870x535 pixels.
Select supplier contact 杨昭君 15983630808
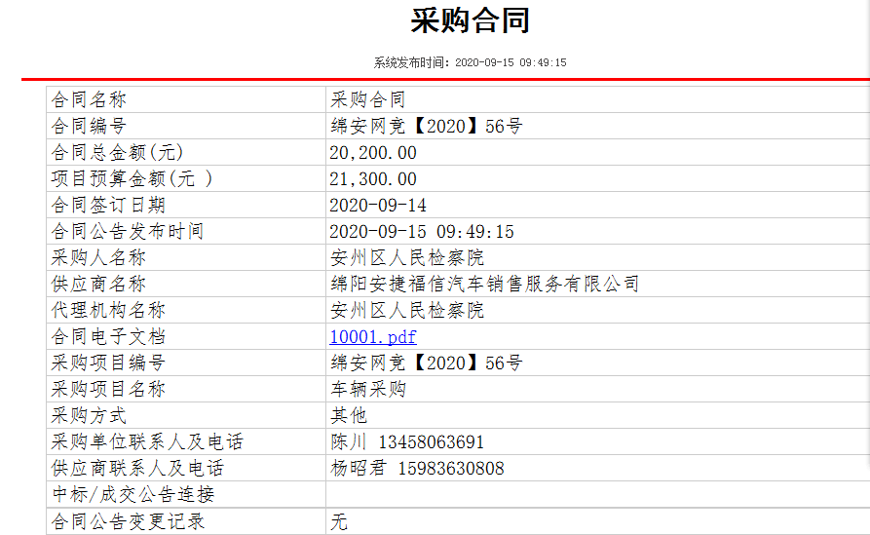click(417, 469)
